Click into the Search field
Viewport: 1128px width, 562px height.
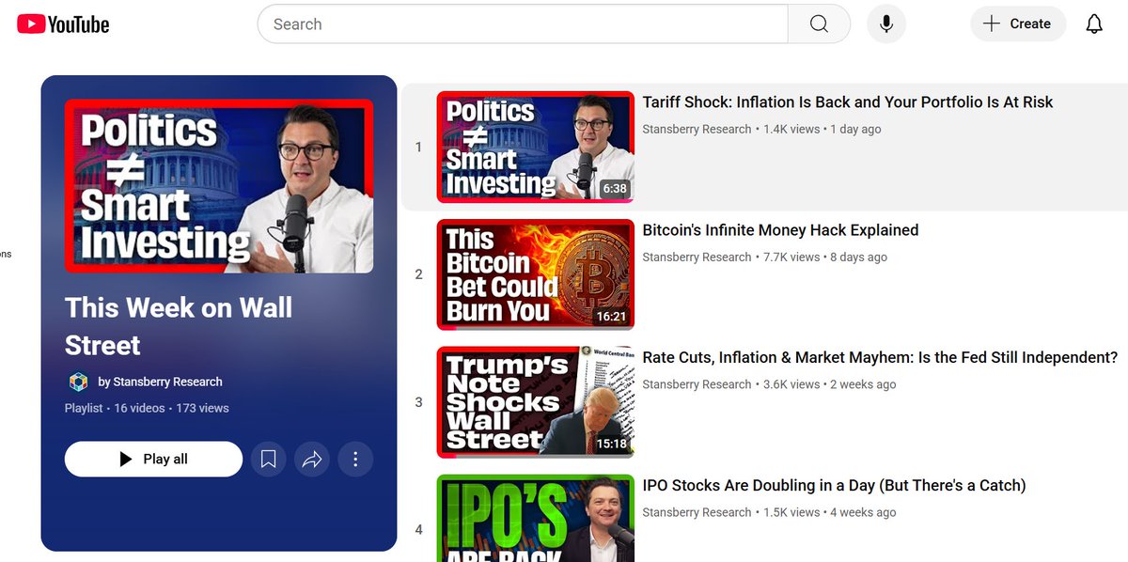pos(523,24)
